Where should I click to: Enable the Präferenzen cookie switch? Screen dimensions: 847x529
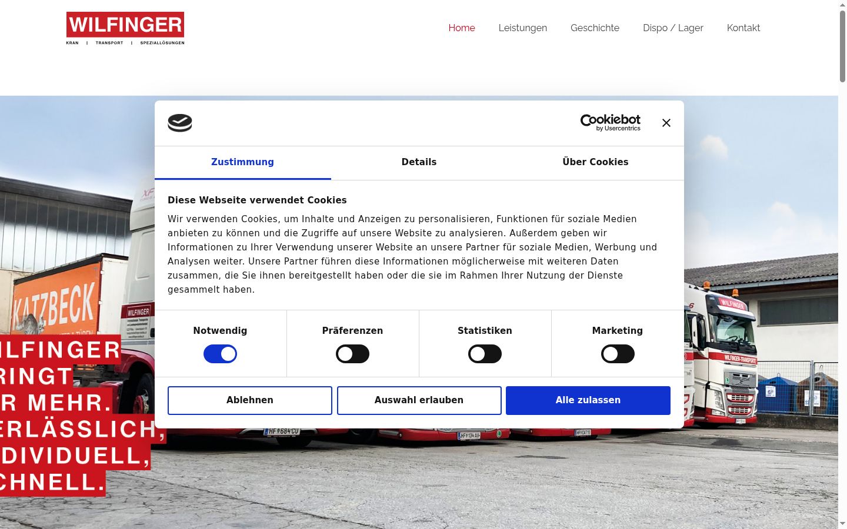coord(352,354)
